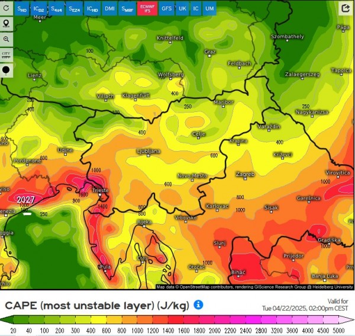Click the 2027 maximum CAPE value label
The width and height of the screenshot is (355, 336).
(x=25, y=200)
